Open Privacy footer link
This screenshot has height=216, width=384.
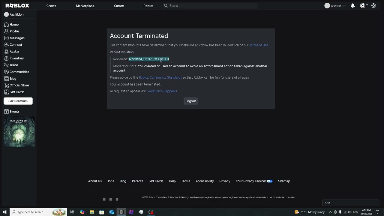pos(225,181)
